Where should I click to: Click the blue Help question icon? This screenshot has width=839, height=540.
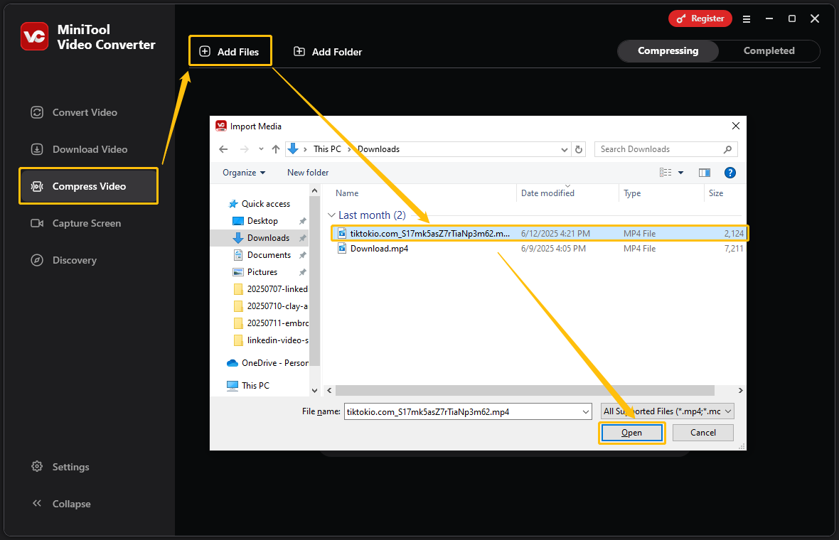[x=730, y=172]
